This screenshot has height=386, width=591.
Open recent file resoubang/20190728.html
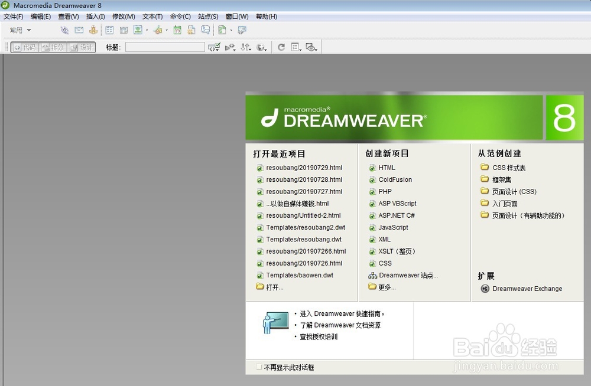(x=304, y=180)
